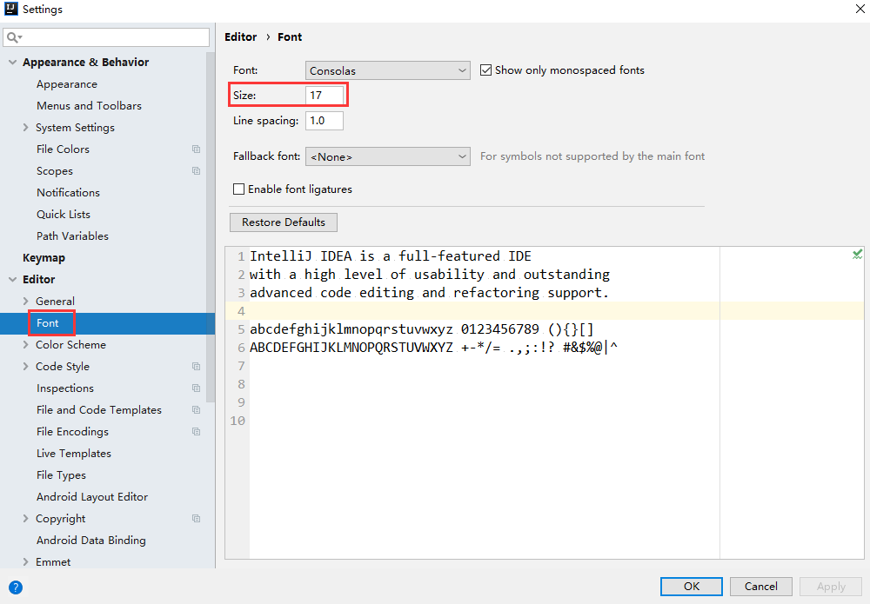
Task: Click the Restore Defaults button
Action: pyautogui.click(x=284, y=222)
